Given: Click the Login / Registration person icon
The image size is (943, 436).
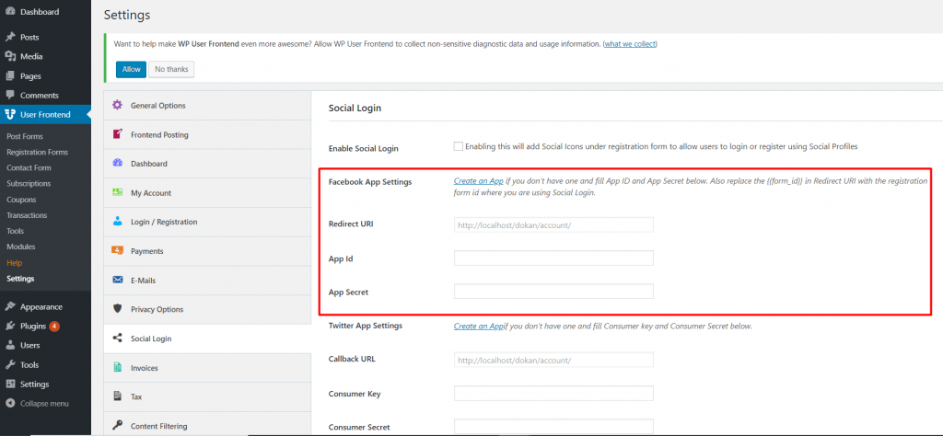Looking at the screenshot, I should [117, 222].
